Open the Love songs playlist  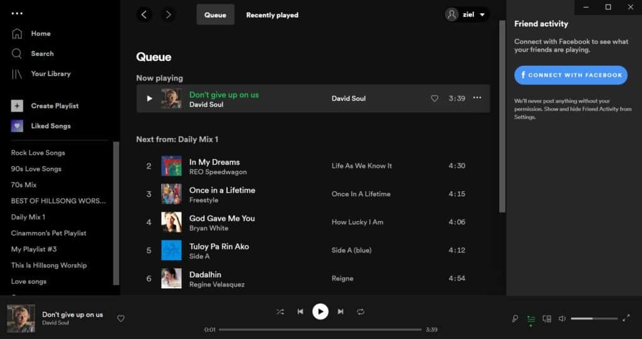(29, 281)
